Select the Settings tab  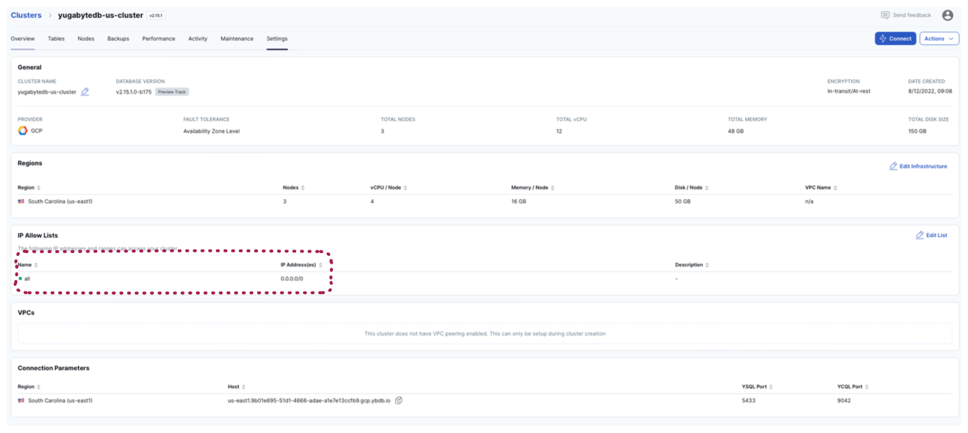277,39
